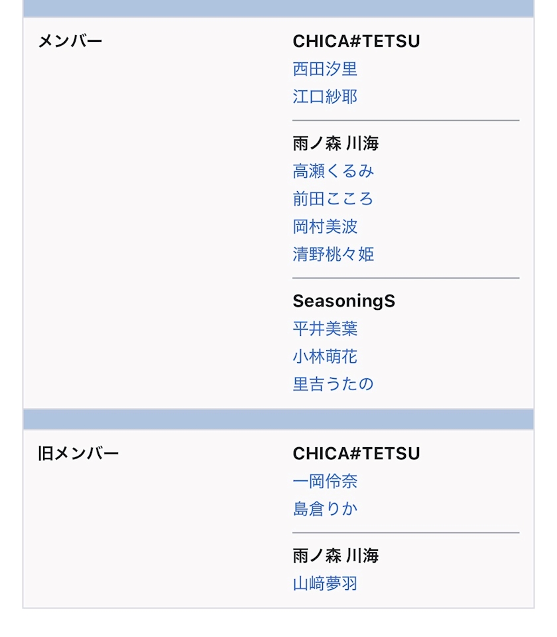Click the SeasoningS group heading
Viewport: 557px width, 637px height.
click(x=343, y=301)
